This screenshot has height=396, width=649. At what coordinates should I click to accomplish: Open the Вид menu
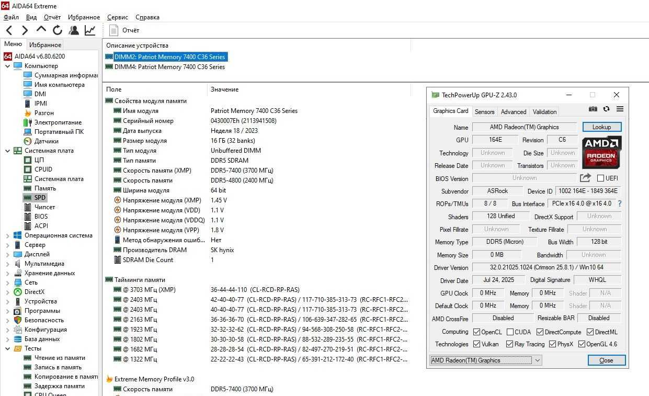(31, 17)
